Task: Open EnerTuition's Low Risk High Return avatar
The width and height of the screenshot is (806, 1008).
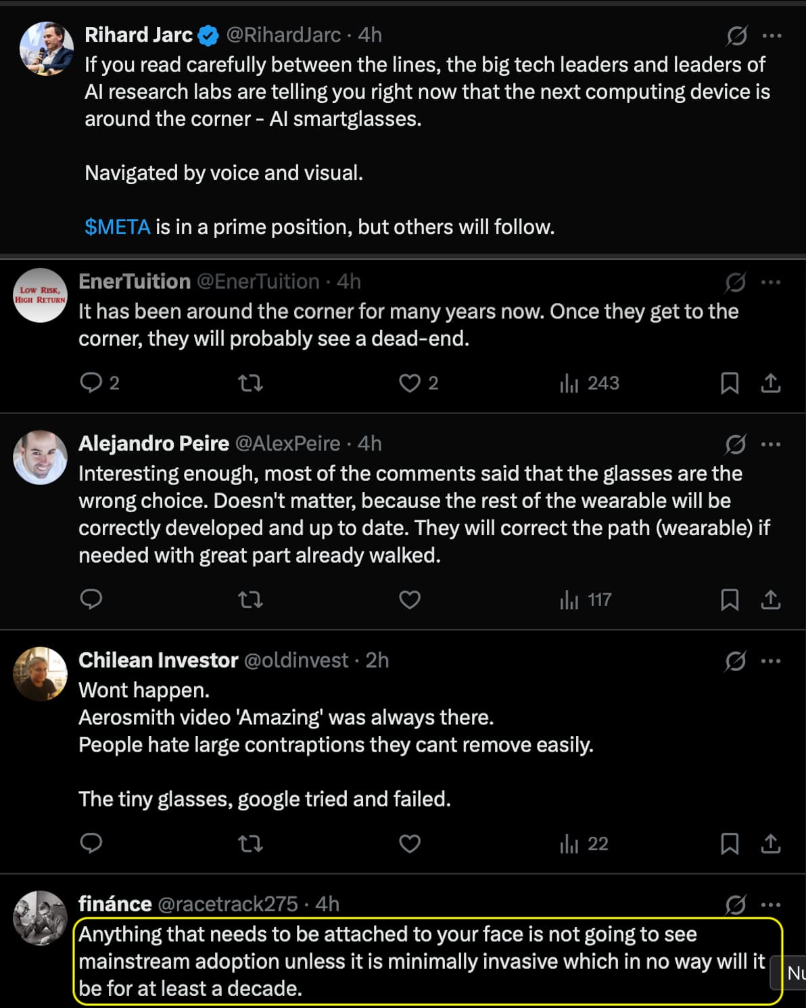Action: [x=41, y=296]
